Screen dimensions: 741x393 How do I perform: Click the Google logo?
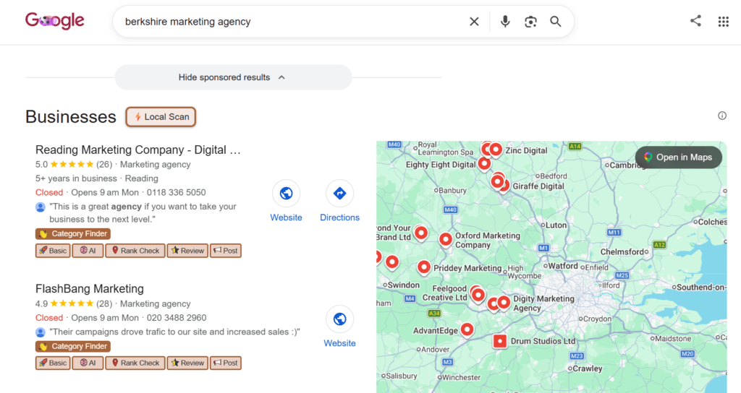click(55, 21)
